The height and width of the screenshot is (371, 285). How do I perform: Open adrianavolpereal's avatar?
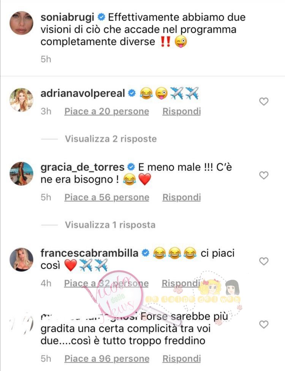click(21, 100)
